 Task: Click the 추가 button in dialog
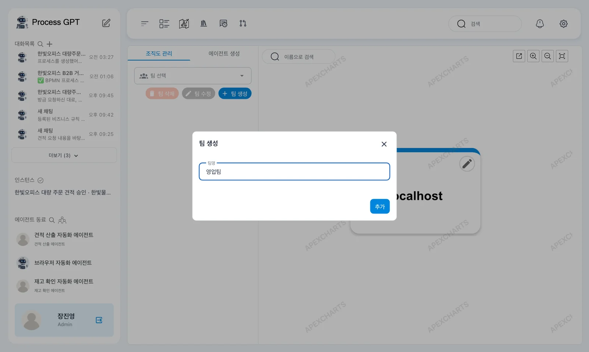coord(380,207)
